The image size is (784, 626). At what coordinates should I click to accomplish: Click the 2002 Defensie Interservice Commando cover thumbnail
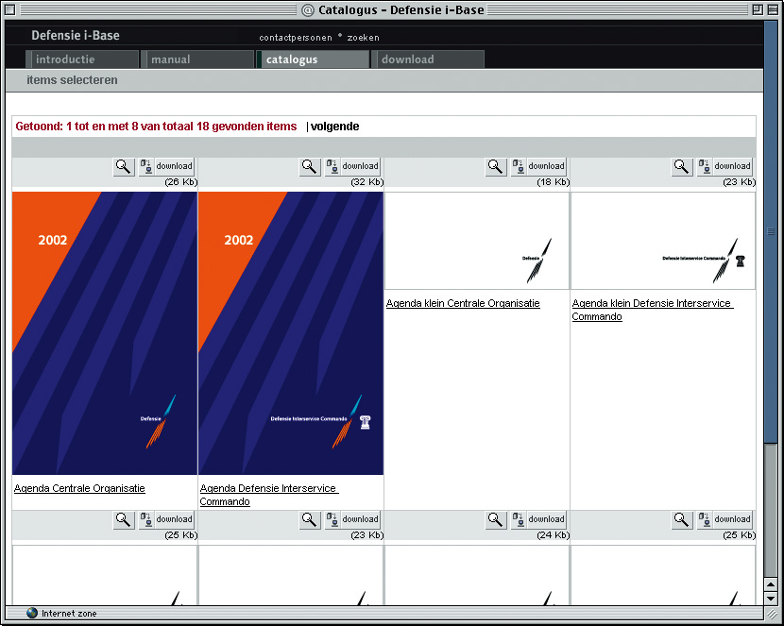(291, 333)
